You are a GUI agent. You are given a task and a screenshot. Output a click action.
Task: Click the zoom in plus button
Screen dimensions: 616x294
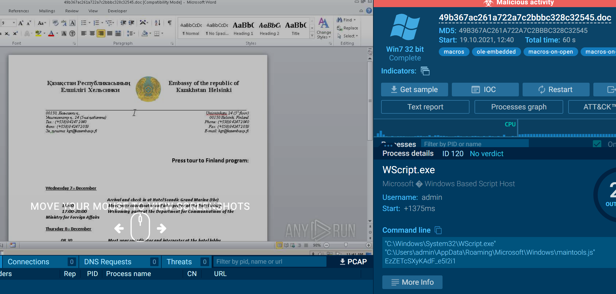click(x=369, y=245)
